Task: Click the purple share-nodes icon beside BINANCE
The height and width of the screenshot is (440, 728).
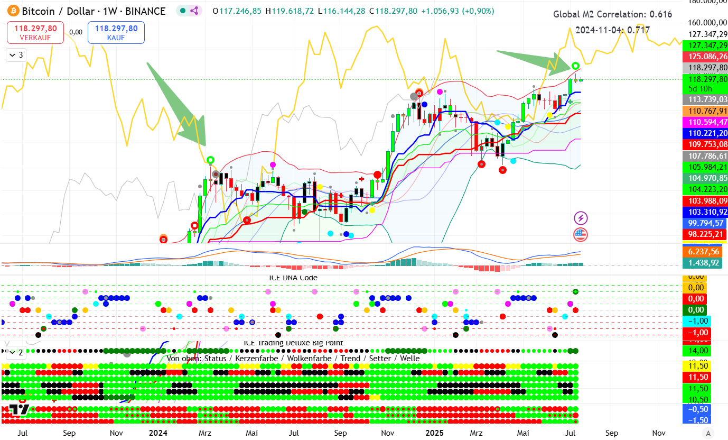Action: tap(194, 11)
